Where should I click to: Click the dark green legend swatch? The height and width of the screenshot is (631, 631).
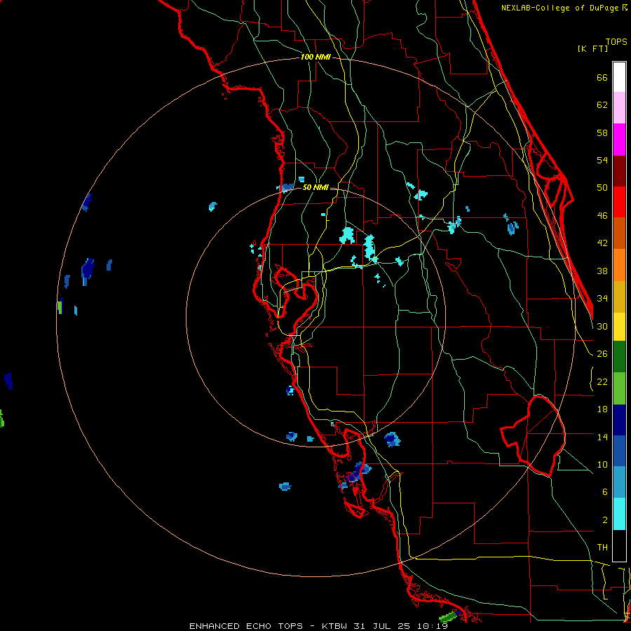(x=619, y=356)
